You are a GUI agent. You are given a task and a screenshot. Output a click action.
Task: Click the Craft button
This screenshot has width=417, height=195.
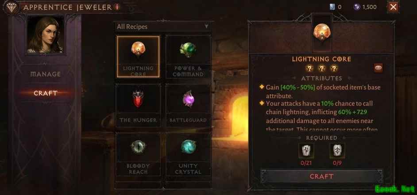[321, 176]
